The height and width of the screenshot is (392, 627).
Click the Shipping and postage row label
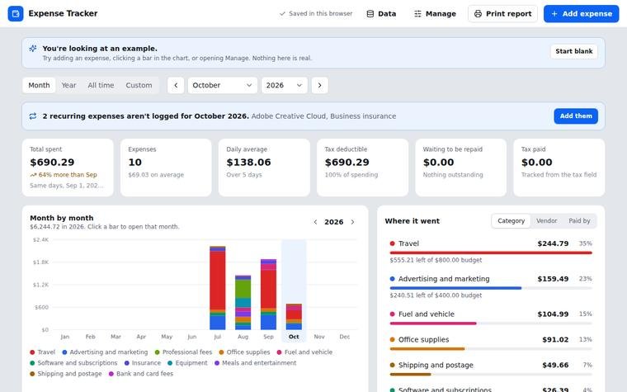[x=436, y=366]
